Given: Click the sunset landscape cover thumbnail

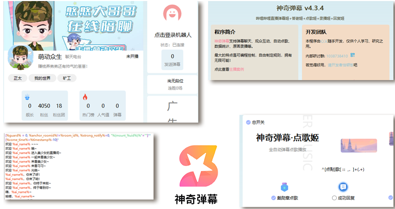Looking at the screenshot, I should click(359, 146).
